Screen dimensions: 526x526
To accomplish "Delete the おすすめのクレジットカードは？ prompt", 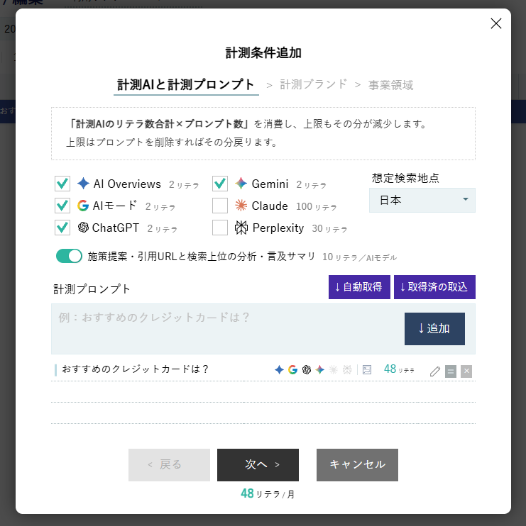I will pyautogui.click(x=466, y=371).
